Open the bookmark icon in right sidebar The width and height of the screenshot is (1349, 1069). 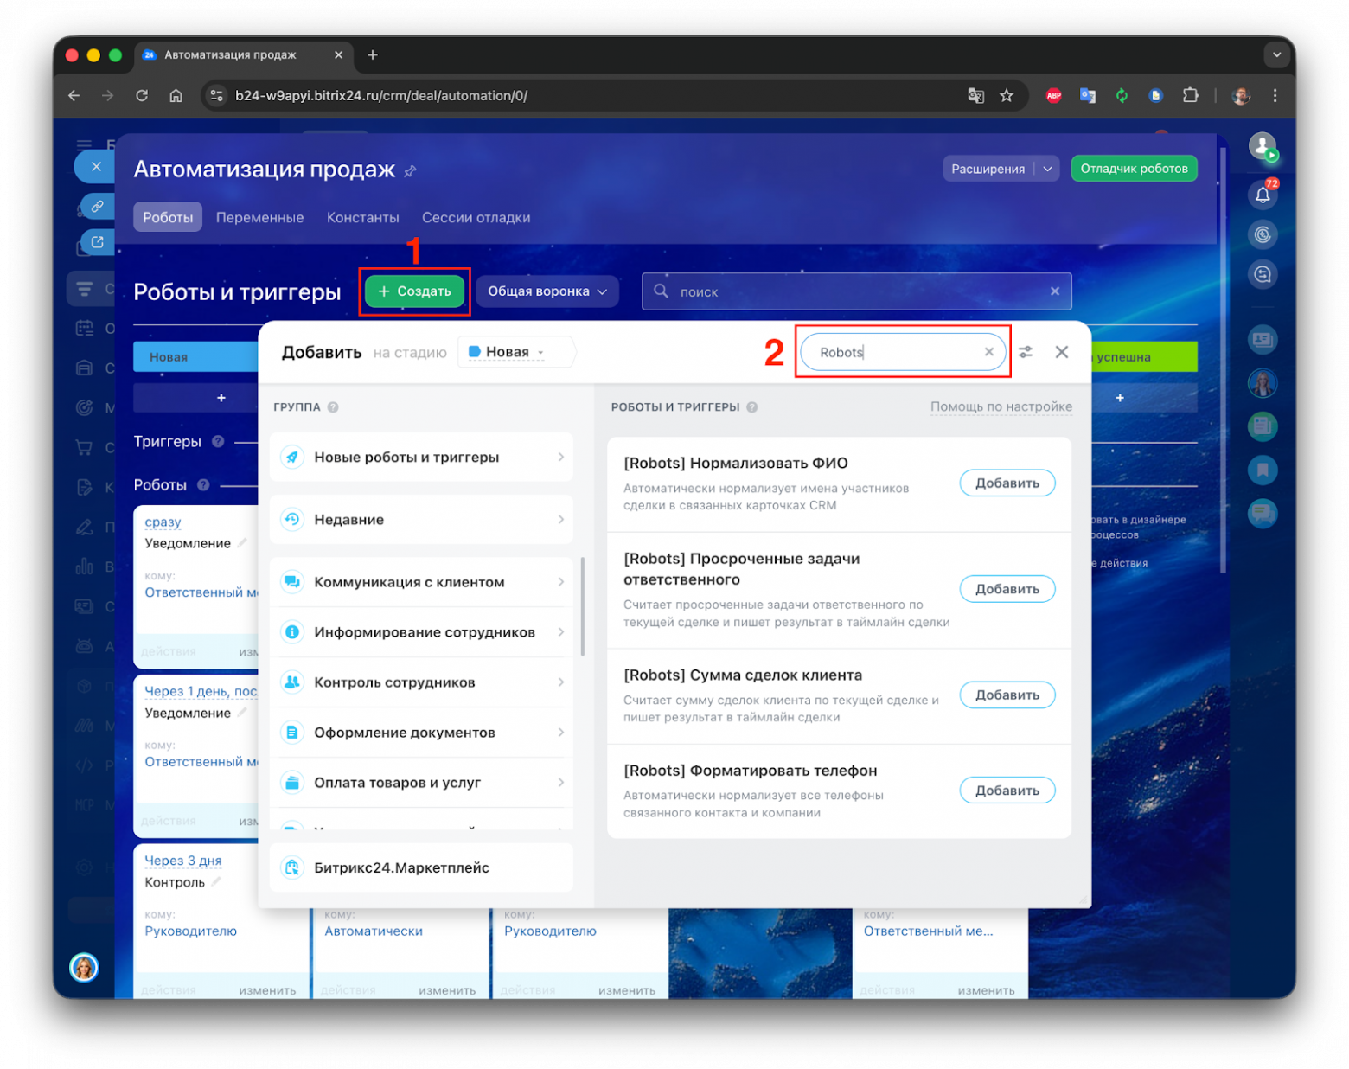1263,470
